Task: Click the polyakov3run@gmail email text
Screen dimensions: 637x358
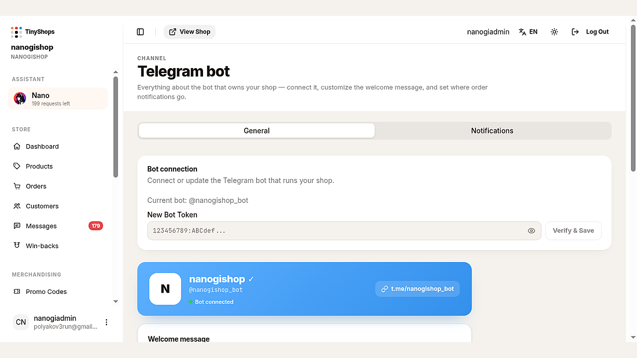Action: click(x=65, y=327)
